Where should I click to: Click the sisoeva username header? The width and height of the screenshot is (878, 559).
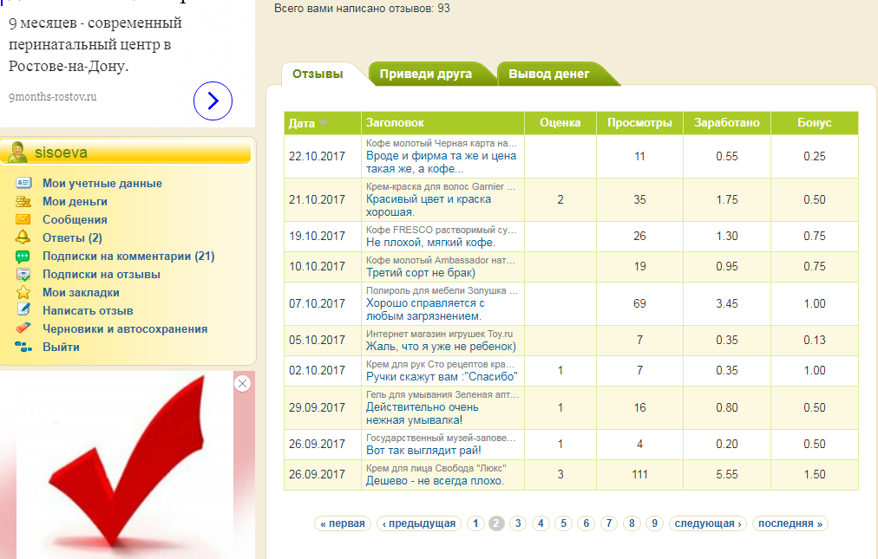point(61,153)
